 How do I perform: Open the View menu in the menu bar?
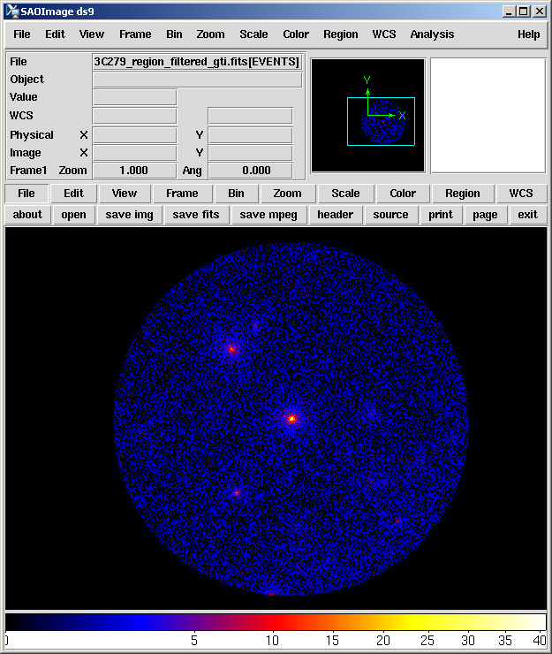pyautogui.click(x=92, y=34)
